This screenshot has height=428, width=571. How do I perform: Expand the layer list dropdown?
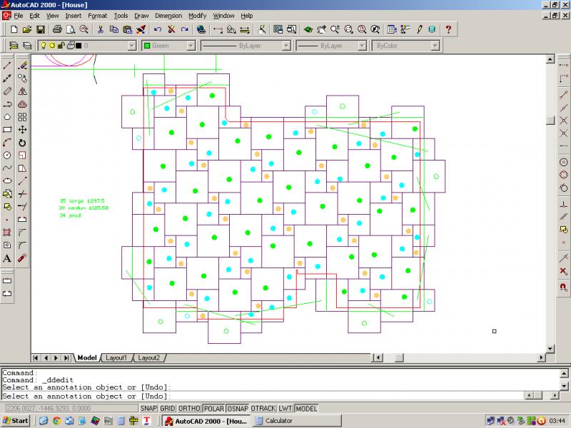click(131, 46)
